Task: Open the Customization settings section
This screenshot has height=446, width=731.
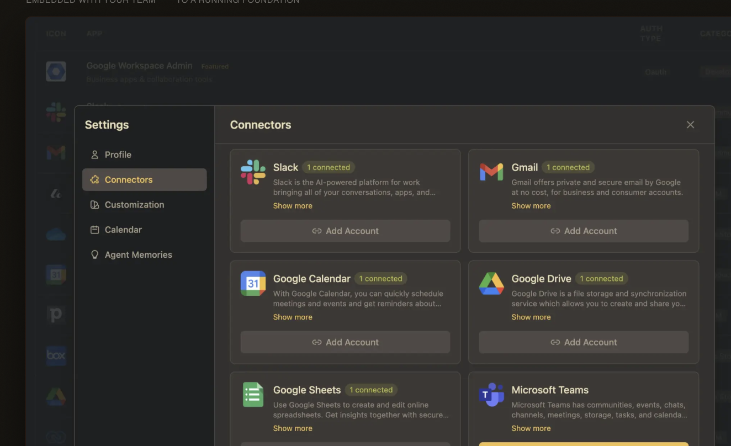Action: (x=144, y=205)
